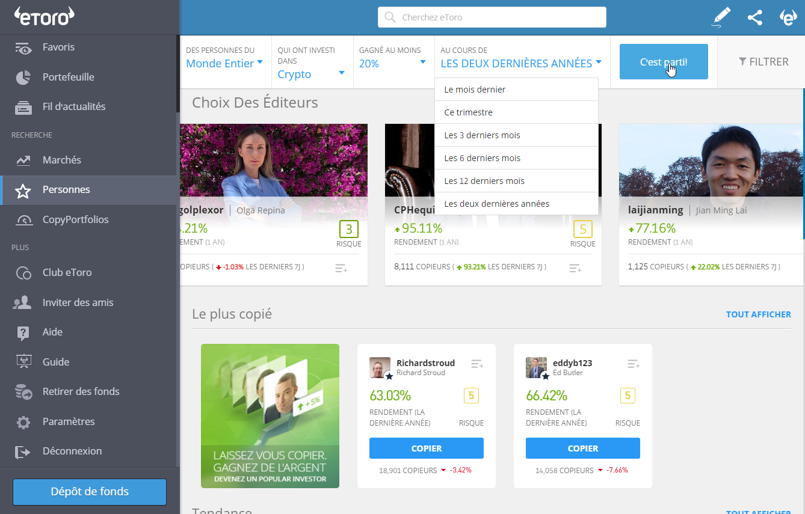Choose Les 12 derniers mois
Screen dimensions: 805x514
pos(516,181)
